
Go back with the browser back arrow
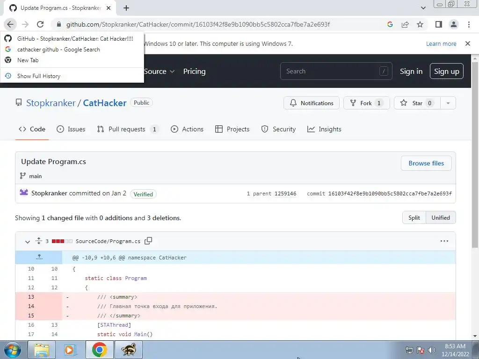(x=10, y=24)
